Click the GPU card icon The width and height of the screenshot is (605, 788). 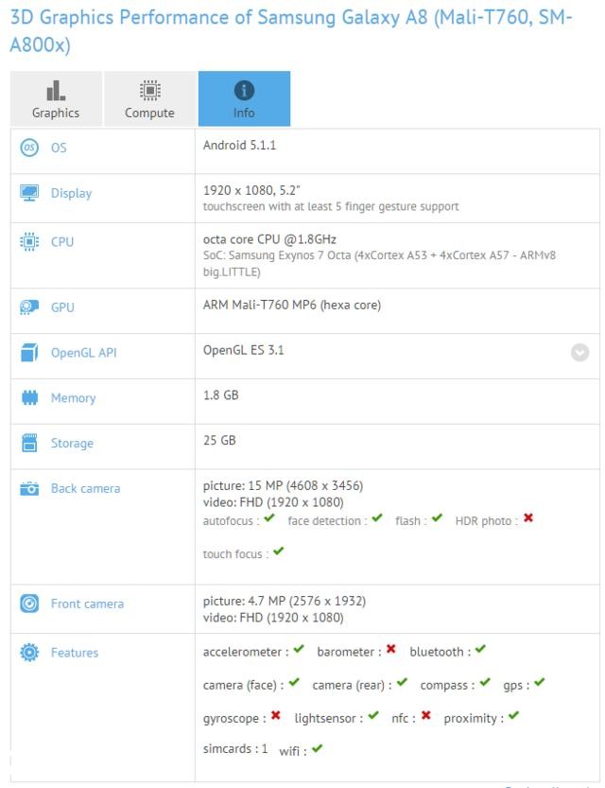click(x=29, y=306)
